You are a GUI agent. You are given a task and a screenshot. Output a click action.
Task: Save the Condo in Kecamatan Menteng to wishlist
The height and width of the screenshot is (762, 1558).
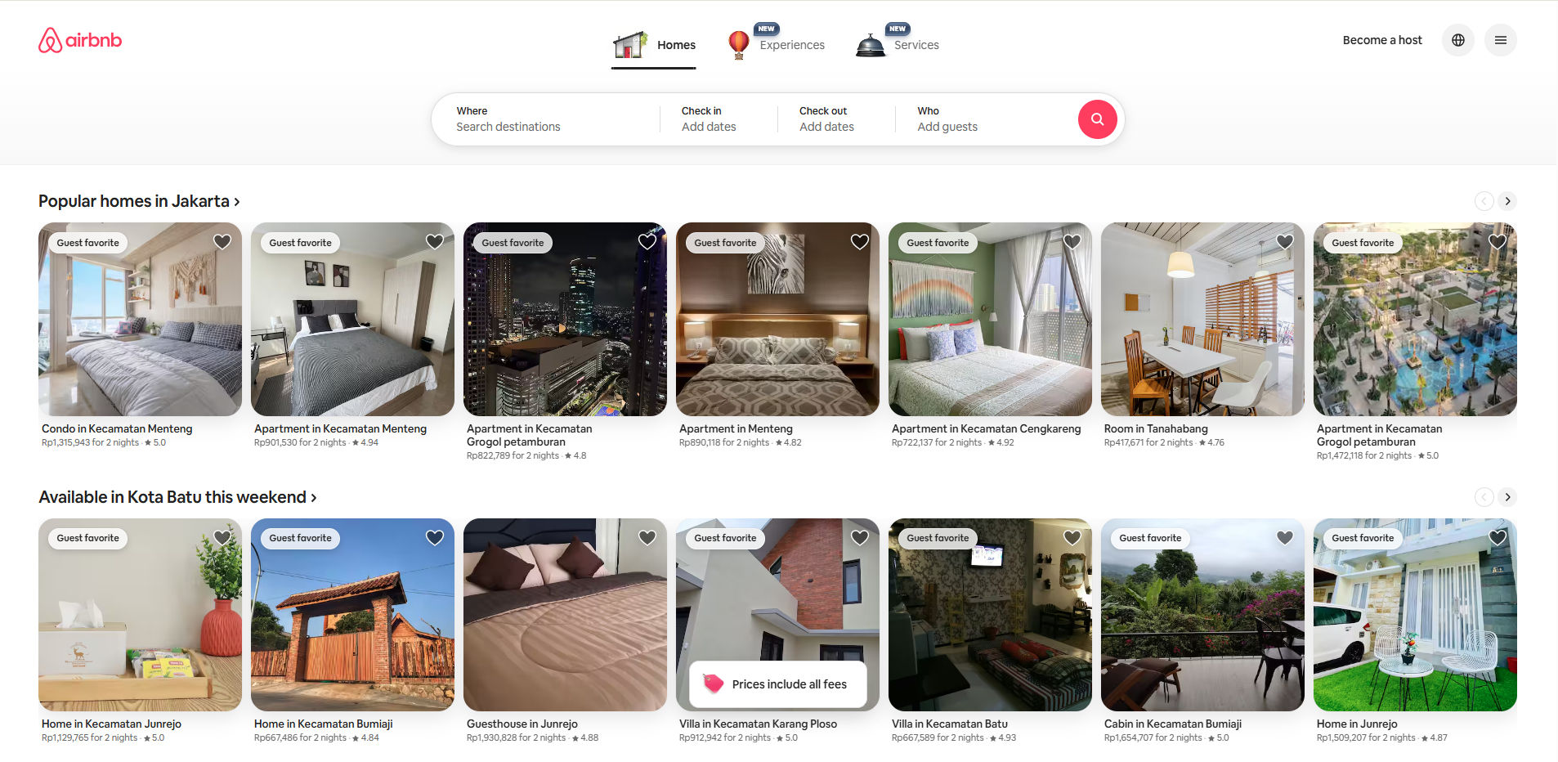[x=222, y=241]
